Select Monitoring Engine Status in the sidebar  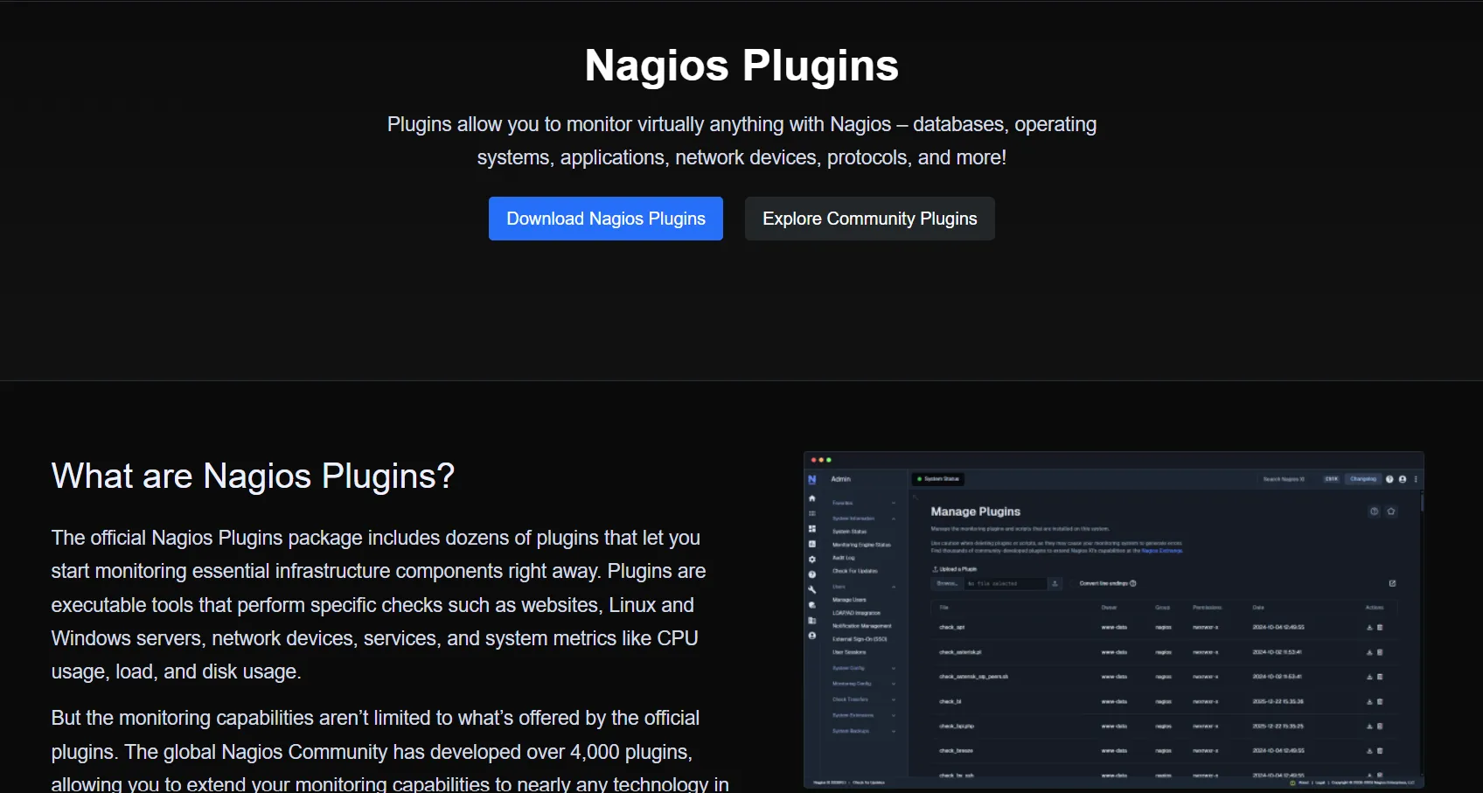point(861,545)
